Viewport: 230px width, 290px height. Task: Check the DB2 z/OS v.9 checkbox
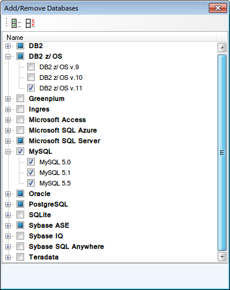point(31,67)
